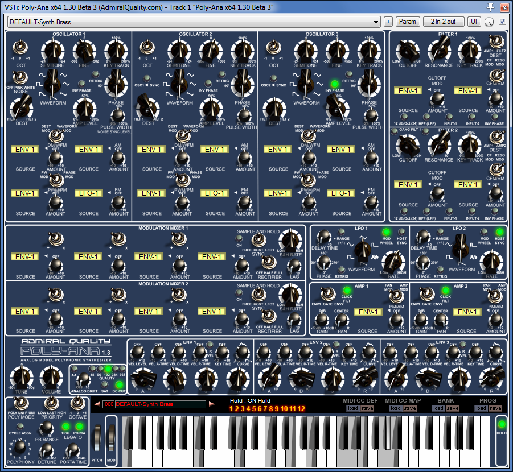The image size is (513, 472).
Task: Toggle LEGATO PORTA green LED
Action: pos(79,427)
